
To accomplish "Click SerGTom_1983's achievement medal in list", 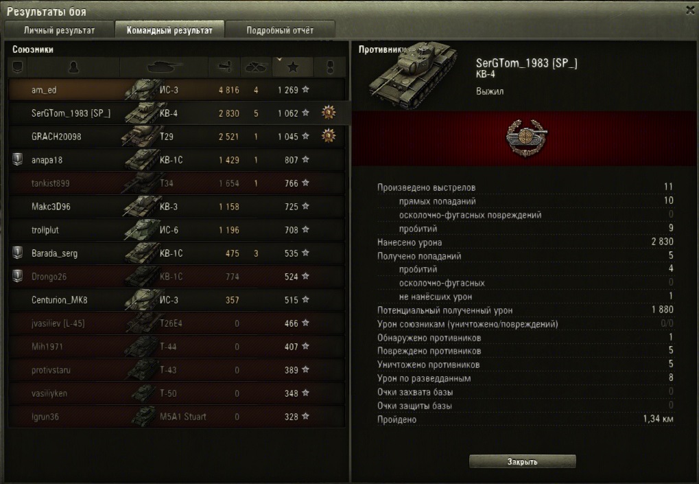I will (x=329, y=113).
